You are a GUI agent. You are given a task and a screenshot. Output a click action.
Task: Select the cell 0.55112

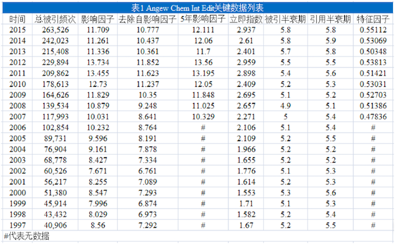click(373, 30)
